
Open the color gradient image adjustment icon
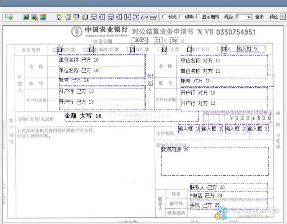[x=43, y=17]
